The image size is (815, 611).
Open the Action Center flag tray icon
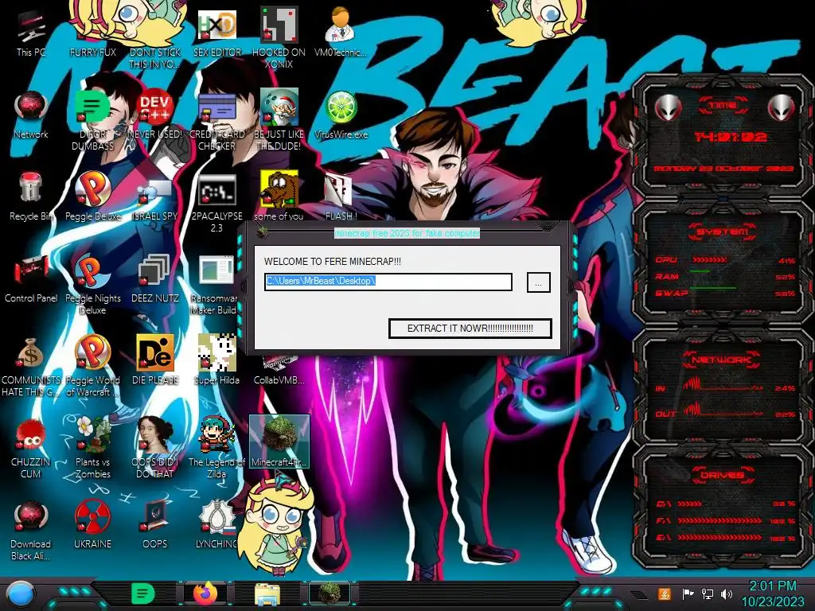coord(688,593)
